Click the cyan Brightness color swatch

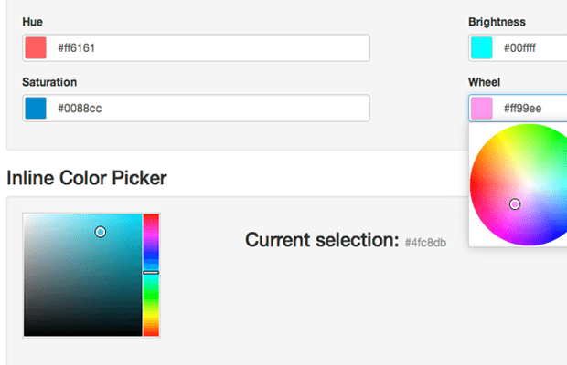click(x=481, y=47)
